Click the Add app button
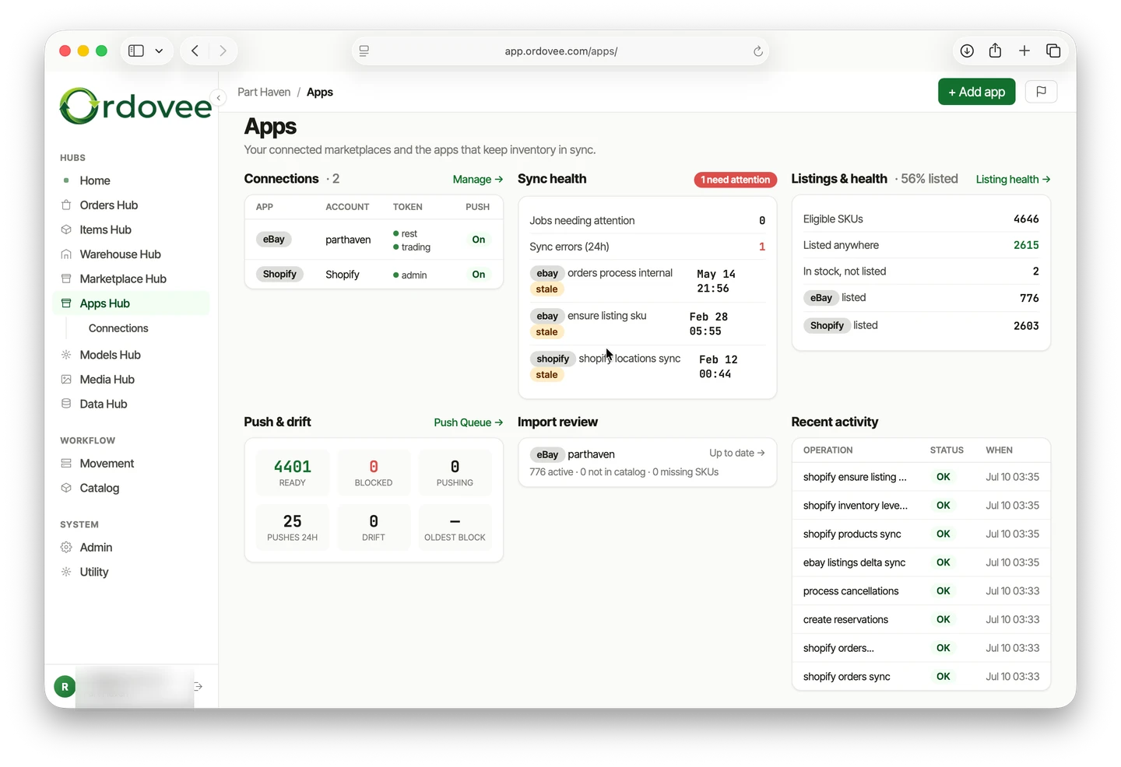Screen dimensions: 1121x767 click(x=976, y=92)
